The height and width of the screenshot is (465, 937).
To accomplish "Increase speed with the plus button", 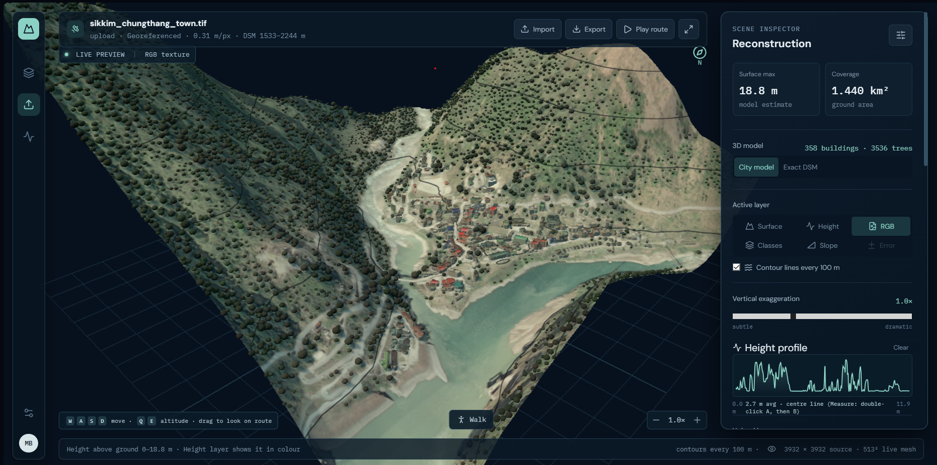I will pos(697,420).
